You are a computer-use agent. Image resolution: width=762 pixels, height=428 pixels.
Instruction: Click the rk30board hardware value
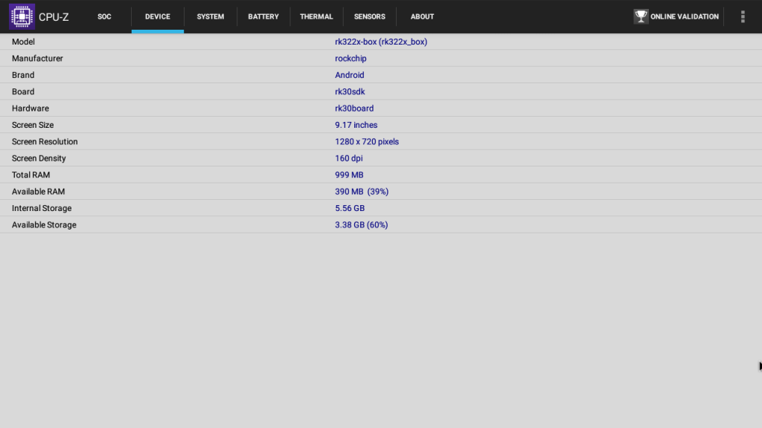tap(354, 108)
